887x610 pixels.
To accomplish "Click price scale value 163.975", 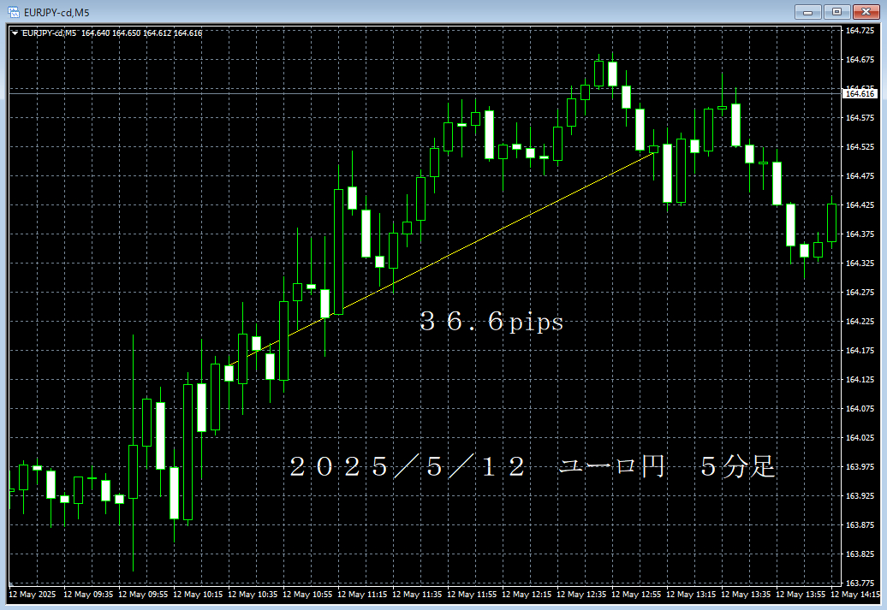I will pos(860,467).
